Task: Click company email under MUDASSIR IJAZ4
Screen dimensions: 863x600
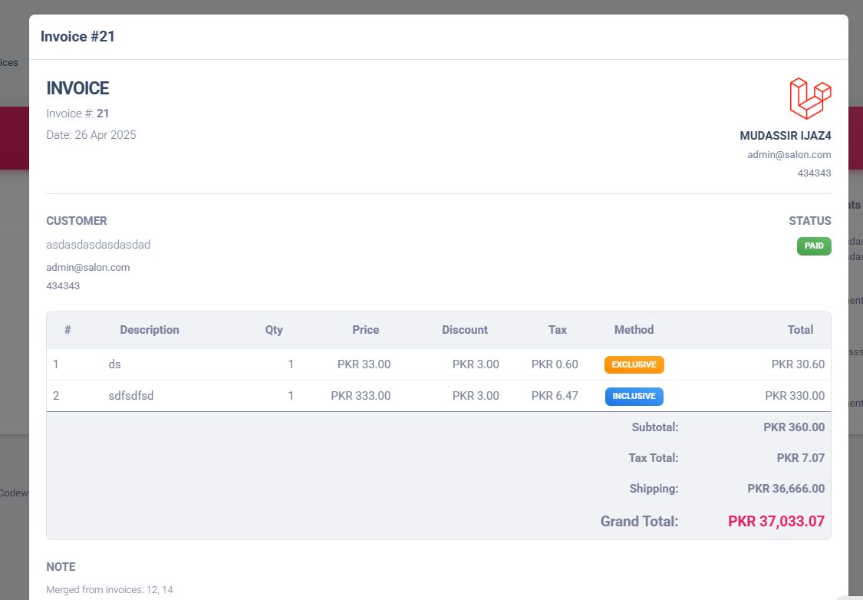Action: pyautogui.click(x=789, y=154)
